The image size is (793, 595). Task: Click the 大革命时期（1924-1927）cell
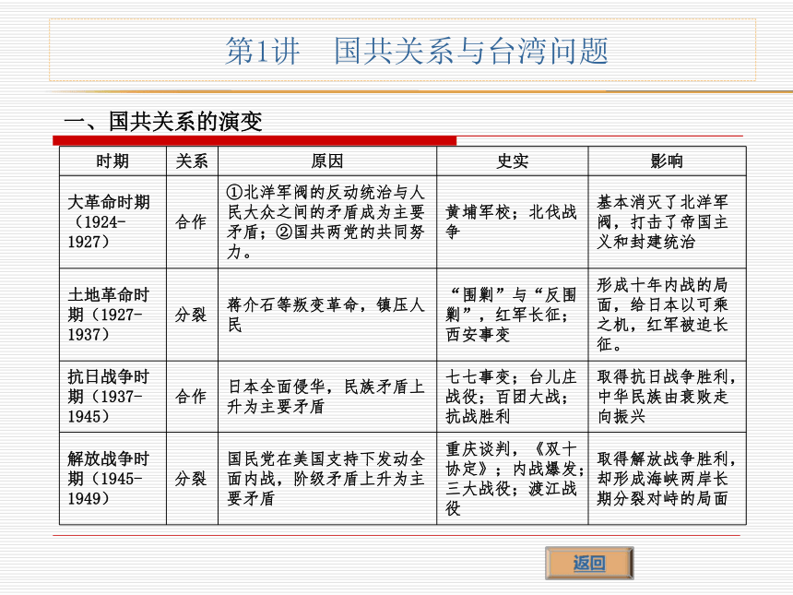tap(112, 221)
